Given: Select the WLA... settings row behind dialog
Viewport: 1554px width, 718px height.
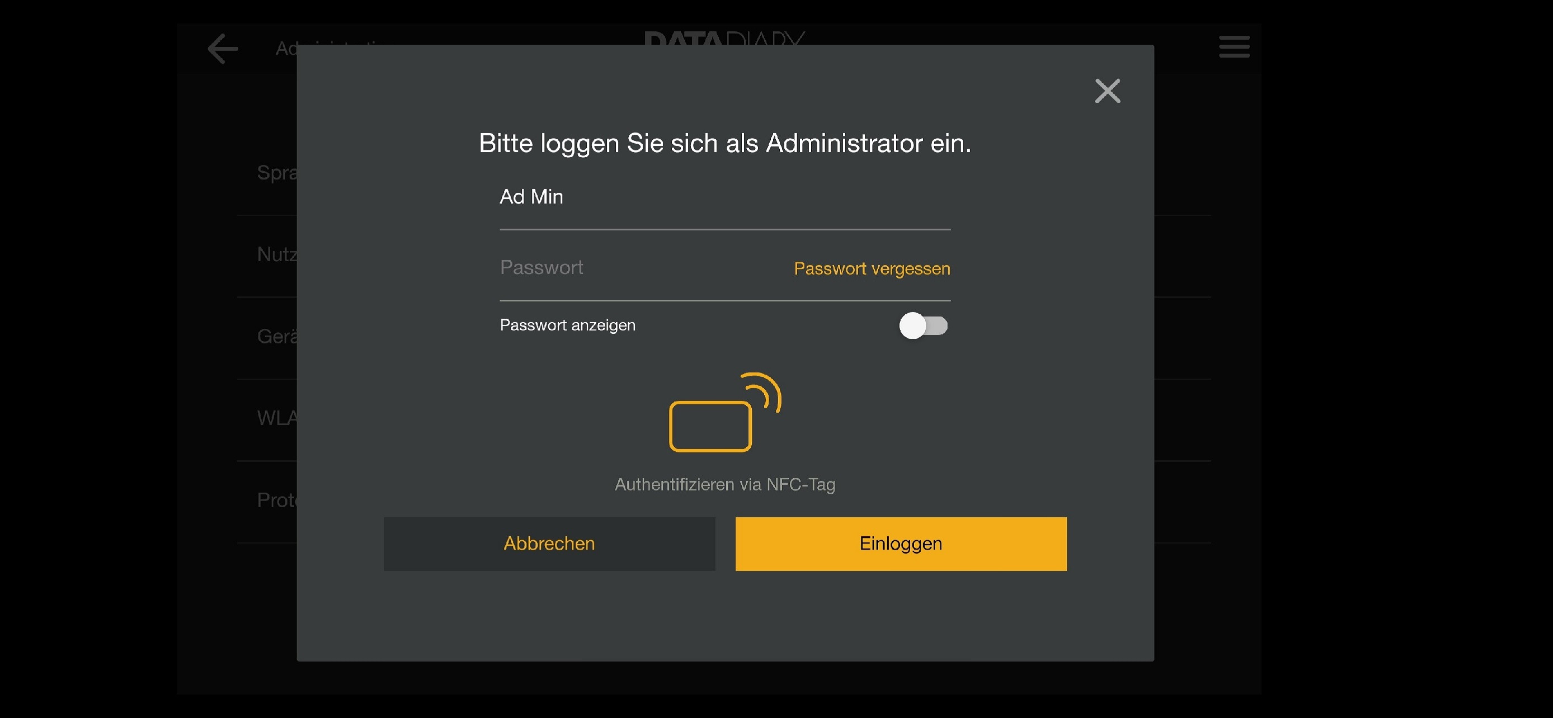Looking at the screenshot, I should tap(276, 418).
